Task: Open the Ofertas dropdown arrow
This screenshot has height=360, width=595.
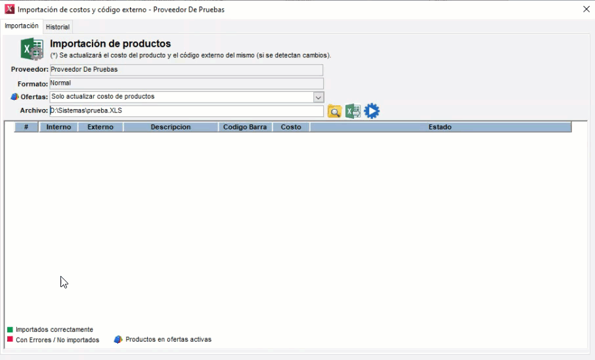Action: tap(319, 97)
